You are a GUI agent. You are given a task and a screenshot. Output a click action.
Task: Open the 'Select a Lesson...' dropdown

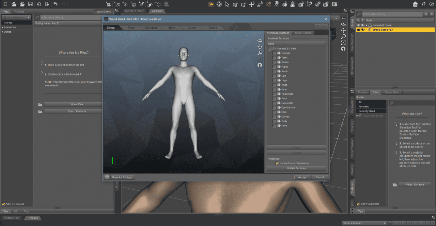364,223
